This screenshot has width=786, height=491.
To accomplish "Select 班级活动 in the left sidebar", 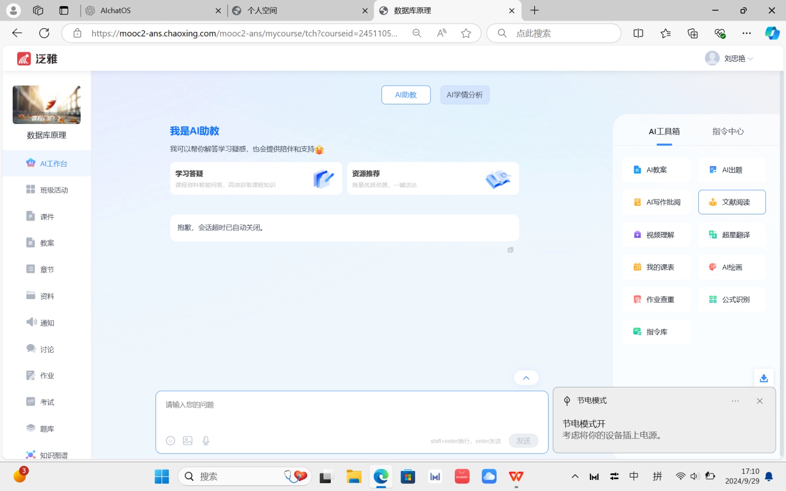I will pyautogui.click(x=47, y=190).
